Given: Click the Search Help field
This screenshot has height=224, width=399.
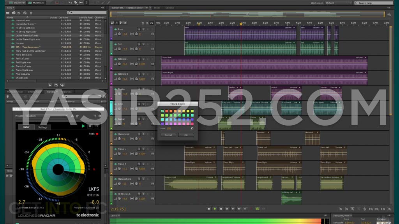Looking at the screenshot, I should point(374,3).
